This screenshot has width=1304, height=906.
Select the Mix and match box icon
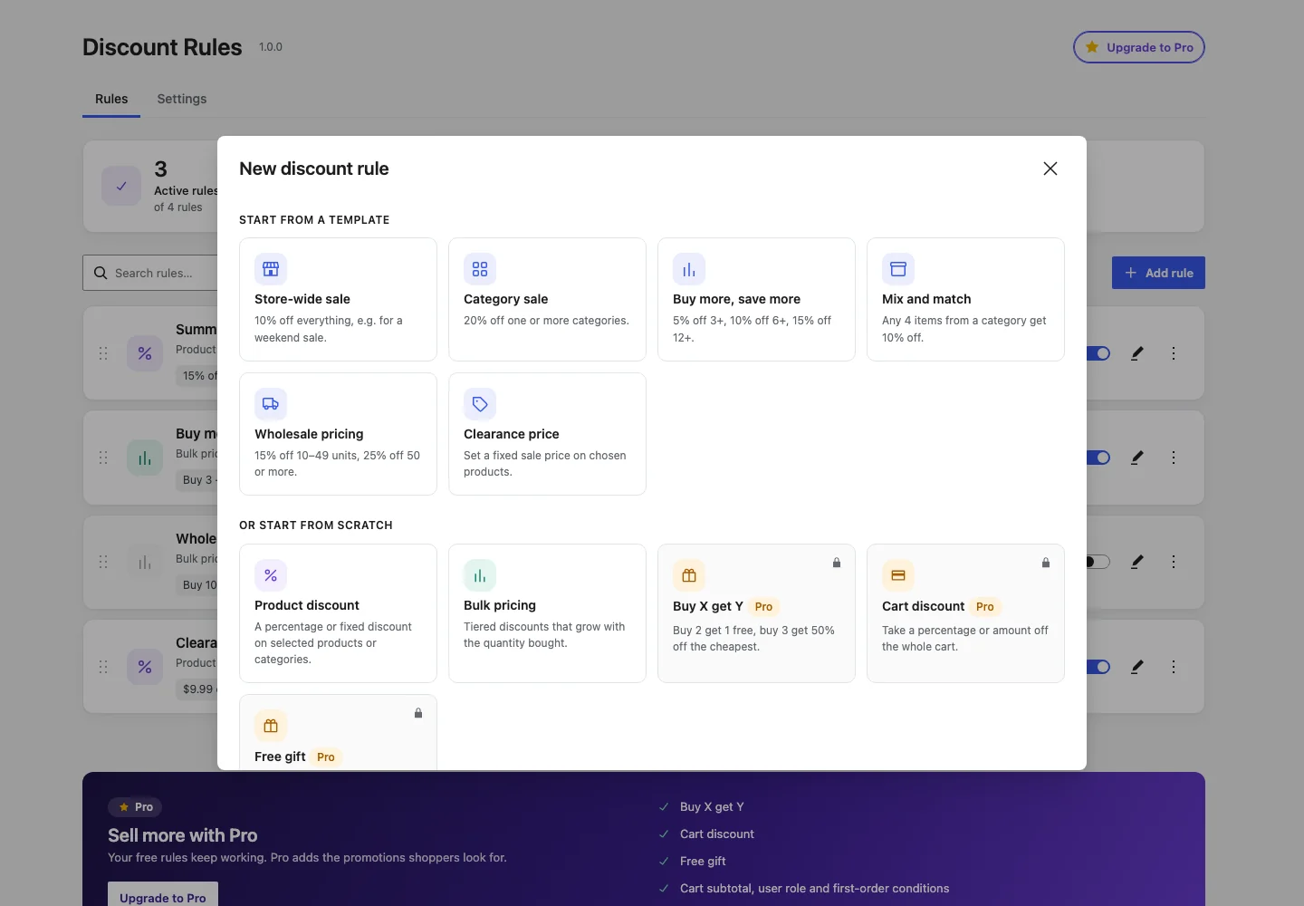coord(898,269)
